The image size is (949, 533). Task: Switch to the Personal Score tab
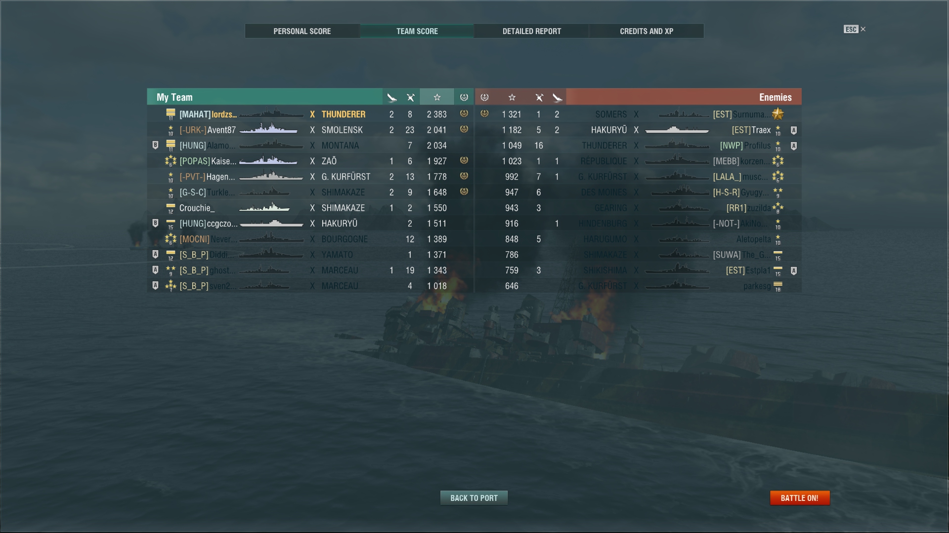302,31
